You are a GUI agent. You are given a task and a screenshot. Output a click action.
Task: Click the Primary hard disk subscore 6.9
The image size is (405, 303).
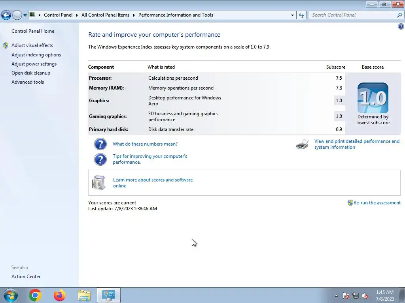(339, 129)
